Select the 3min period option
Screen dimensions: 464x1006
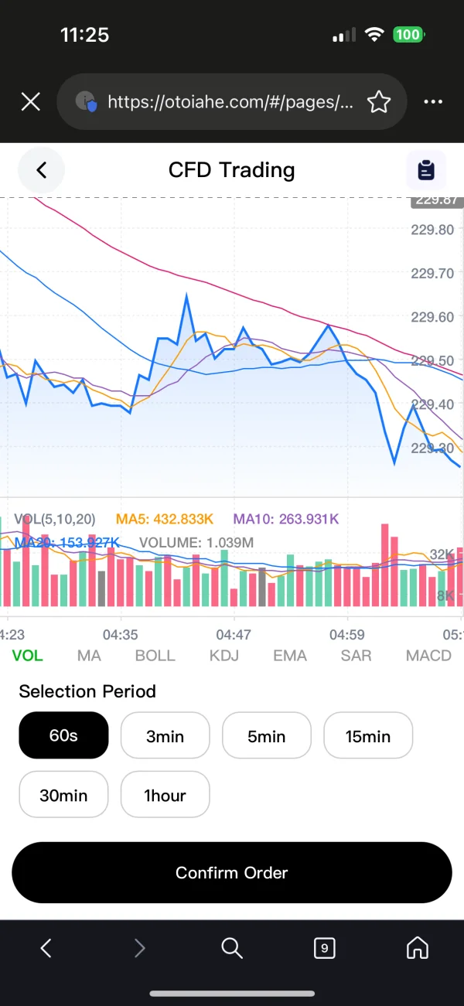(x=165, y=735)
